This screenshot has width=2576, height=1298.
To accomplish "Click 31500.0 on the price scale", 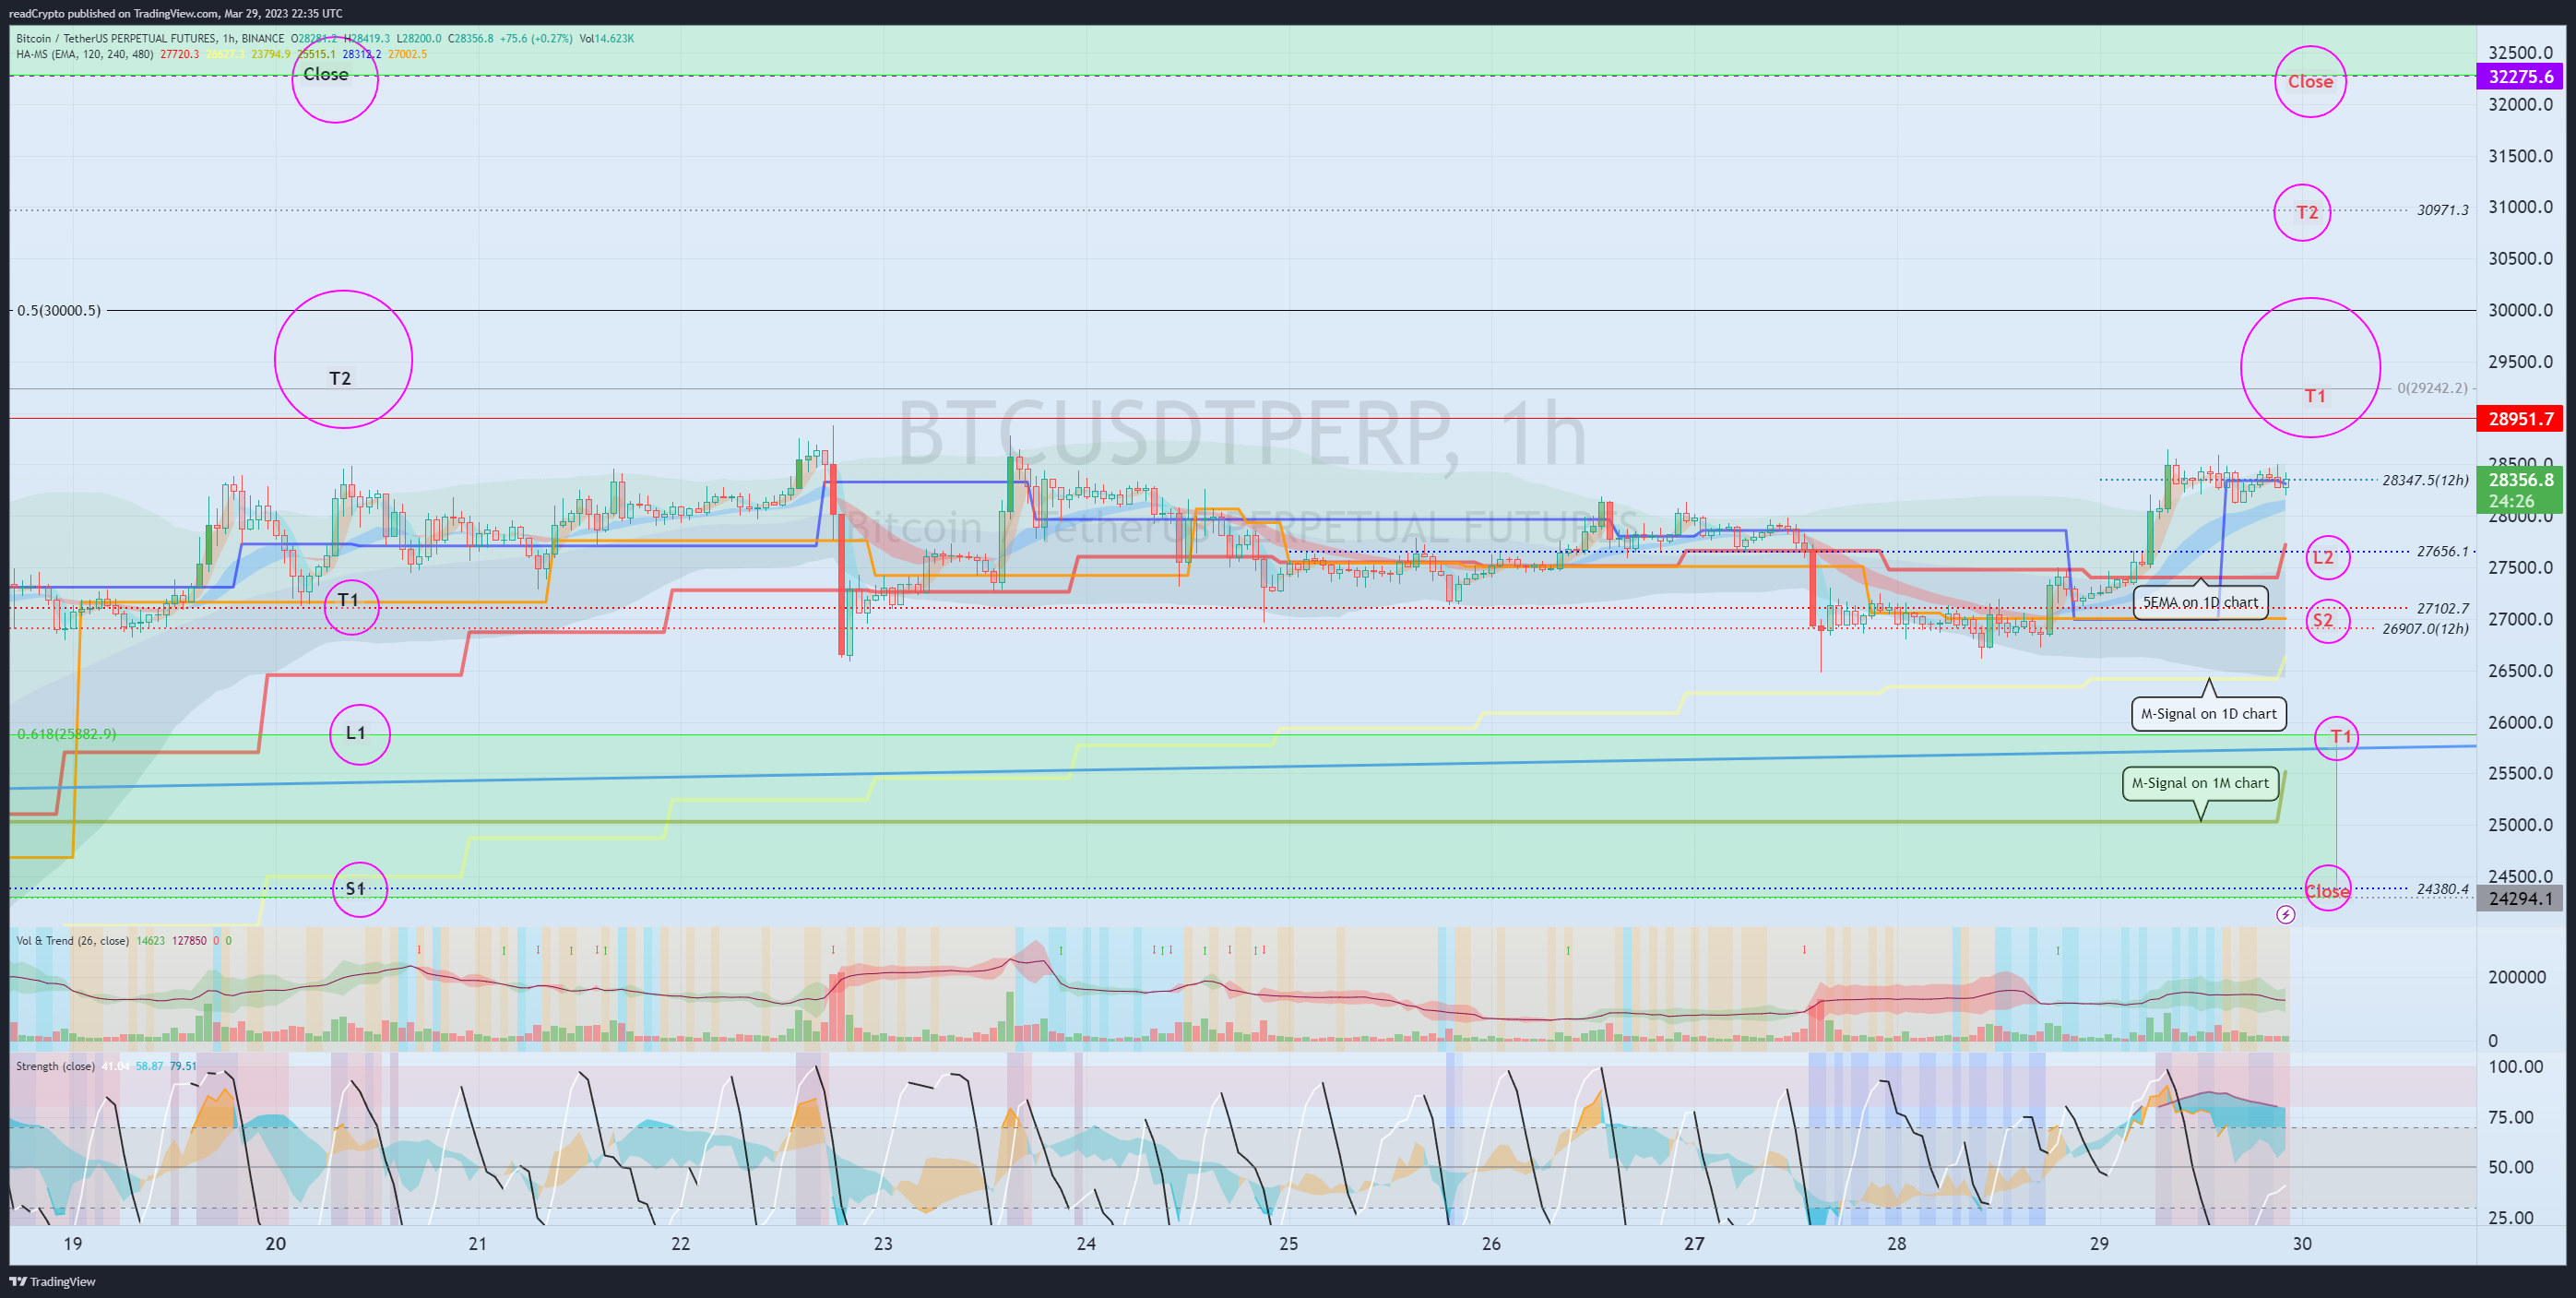I will (2520, 156).
